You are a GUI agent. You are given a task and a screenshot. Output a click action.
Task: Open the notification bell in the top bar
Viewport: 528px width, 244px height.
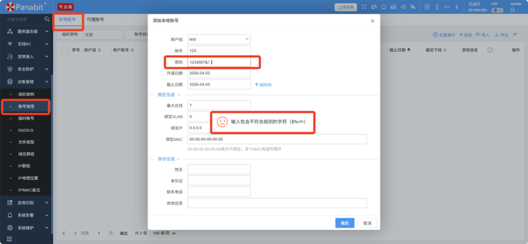tap(384, 7)
